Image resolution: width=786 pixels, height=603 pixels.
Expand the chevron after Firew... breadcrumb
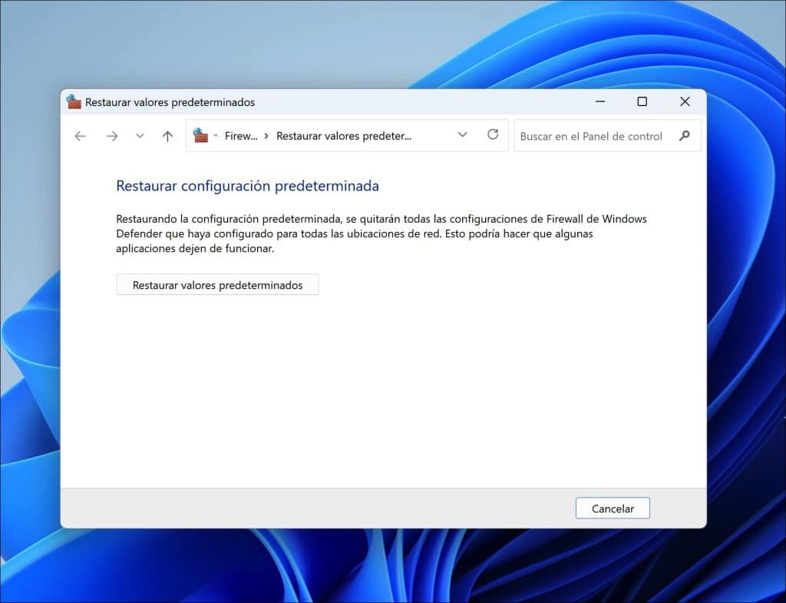click(x=266, y=136)
